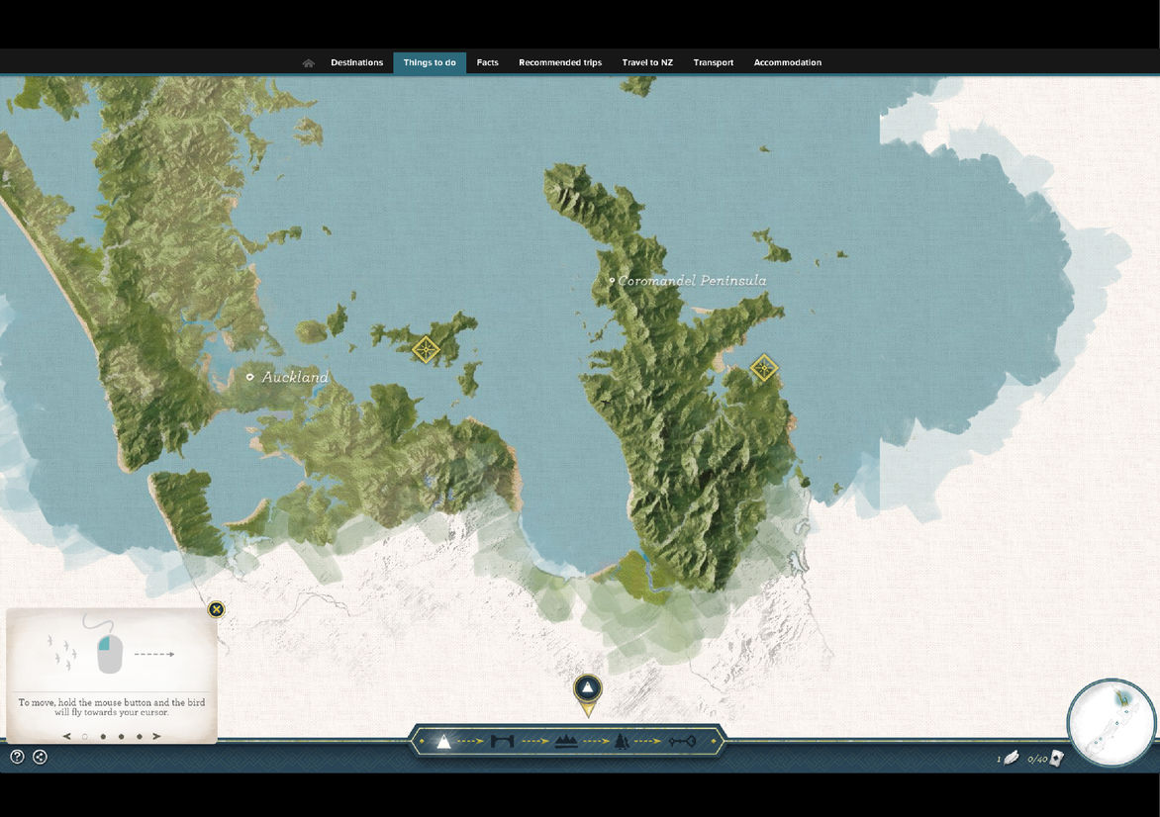Image resolution: width=1160 pixels, height=817 pixels.
Task: Go to Recommended trips
Action: (x=560, y=63)
